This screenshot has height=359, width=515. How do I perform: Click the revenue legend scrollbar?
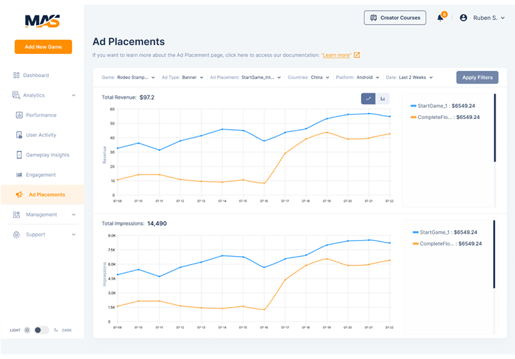tap(494, 129)
